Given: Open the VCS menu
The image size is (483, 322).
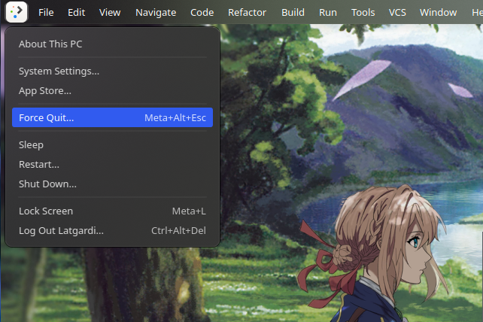Looking at the screenshot, I should click(397, 13).
